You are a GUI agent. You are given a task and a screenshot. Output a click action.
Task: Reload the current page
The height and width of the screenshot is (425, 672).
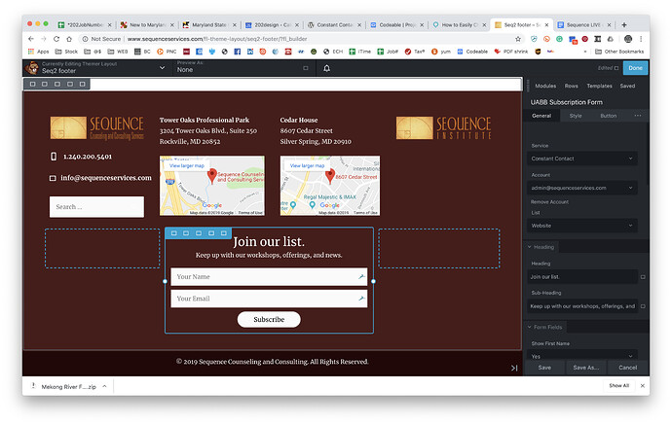tap(56, 39)
